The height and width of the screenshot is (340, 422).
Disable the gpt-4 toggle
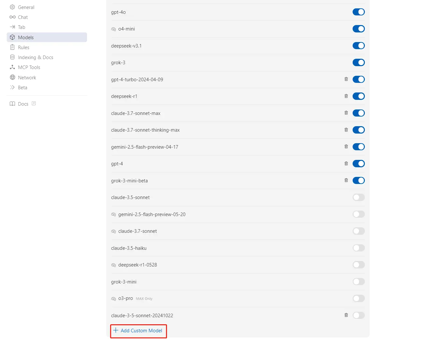click(x=359, y=164)
